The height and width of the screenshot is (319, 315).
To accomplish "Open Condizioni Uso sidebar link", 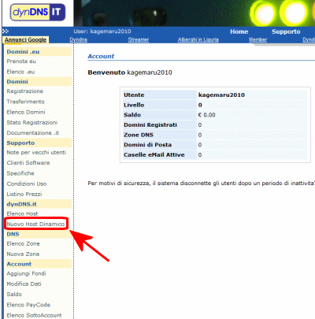I will pyautogui.click(x=27, y=184).
